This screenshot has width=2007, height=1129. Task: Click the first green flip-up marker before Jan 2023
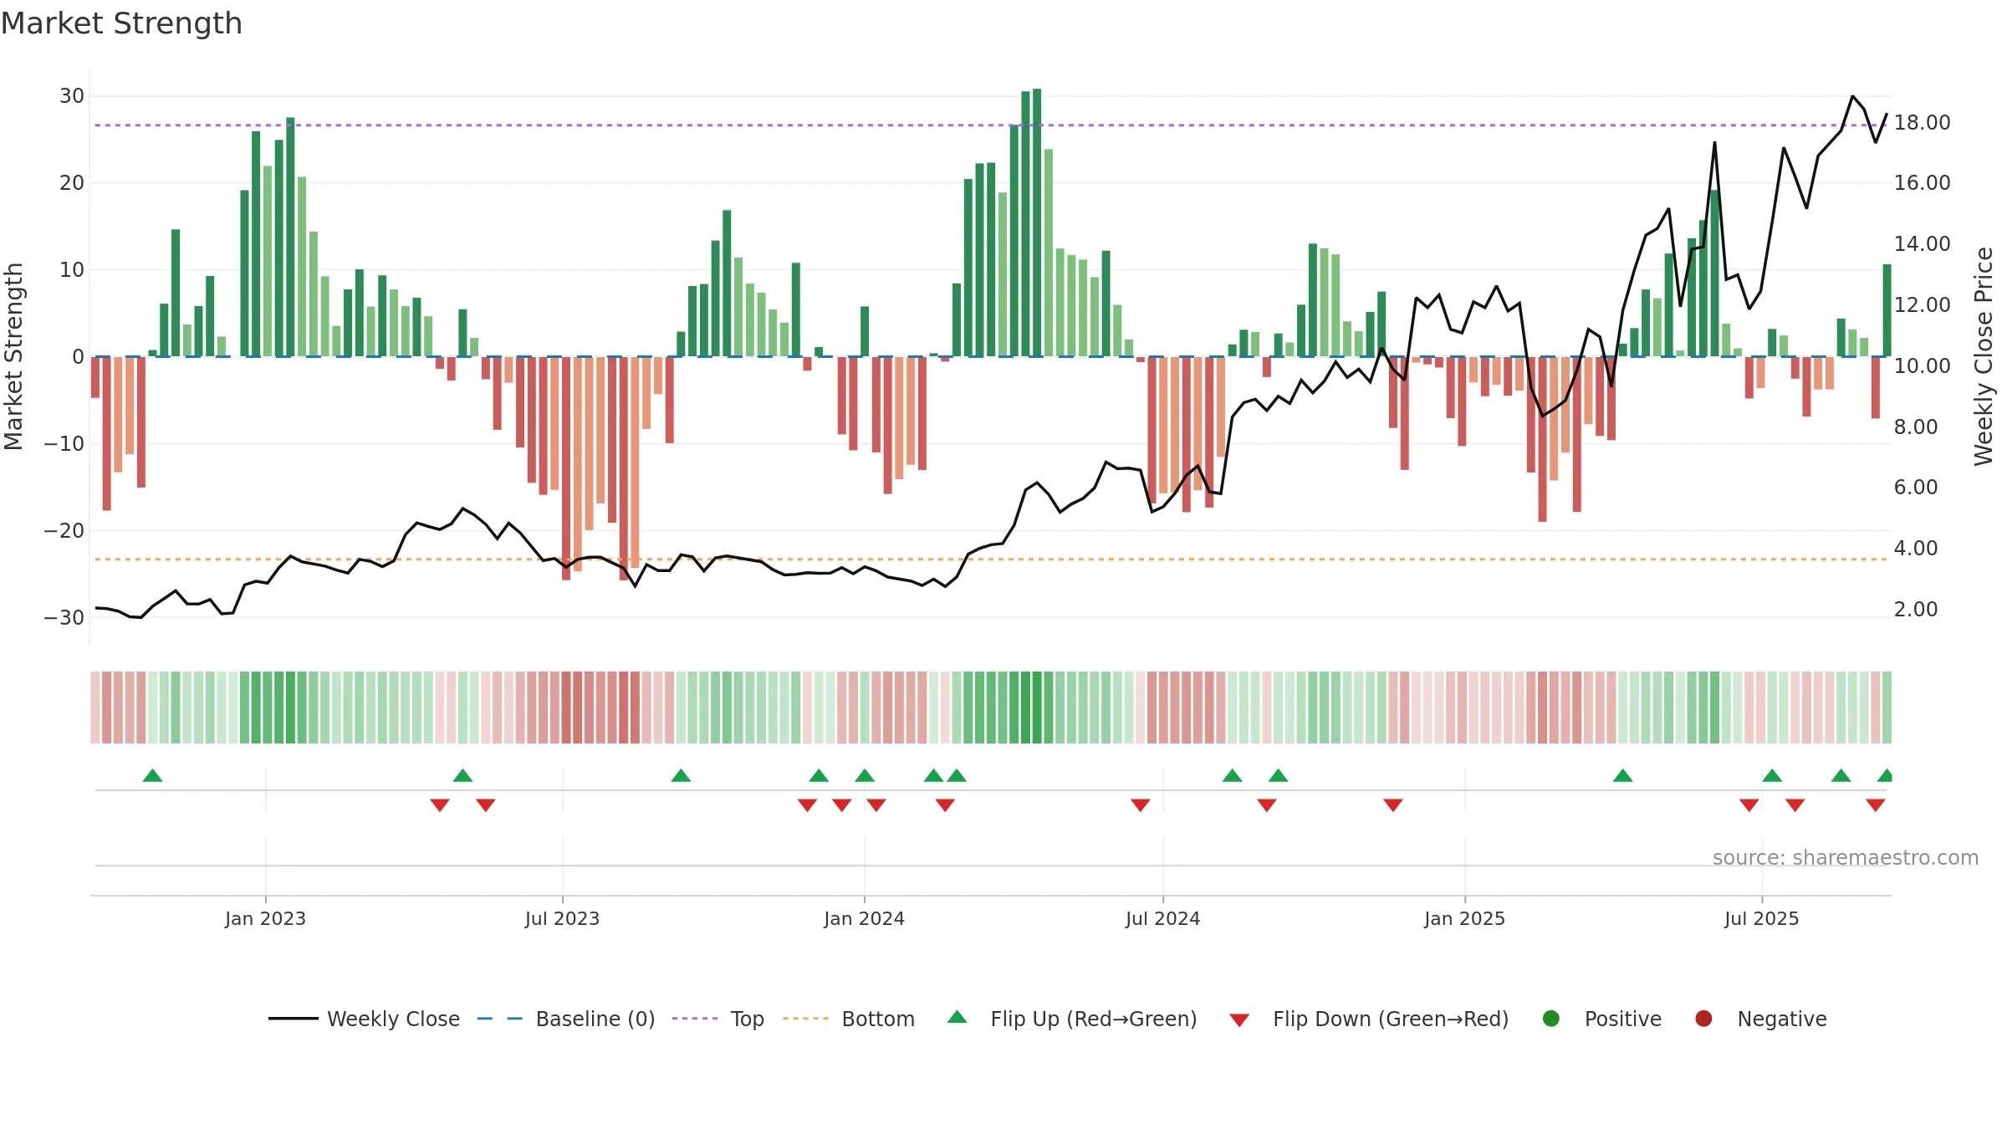(x=152, y=775)
